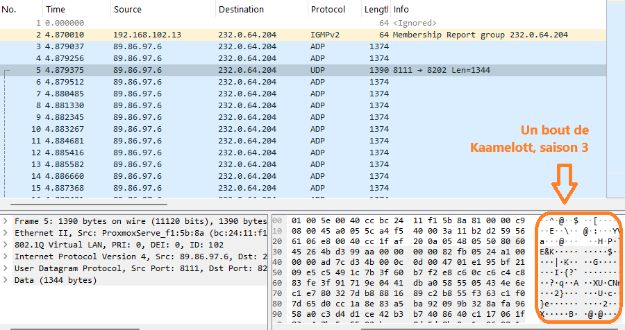
Task: Expand the Data (1344 bytes) node
Action: (6, 281)
